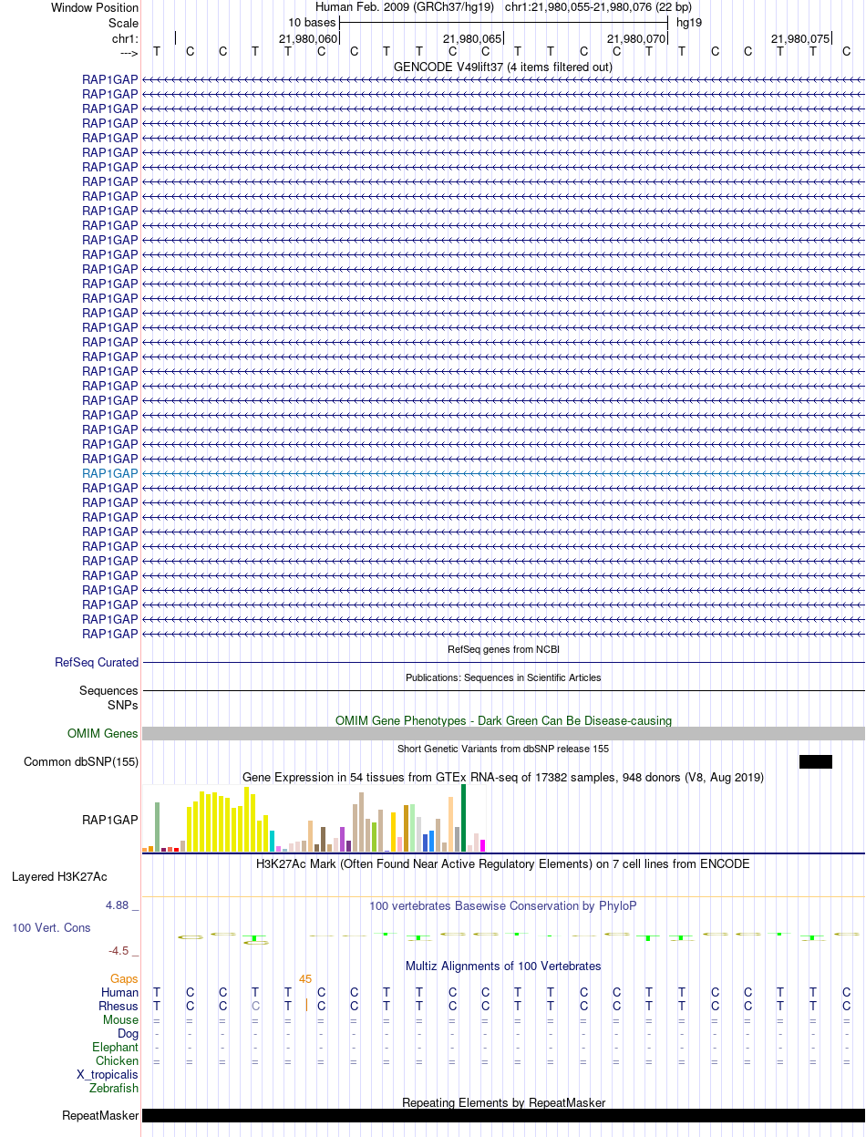Click RAP1GAP label beside GTEx bar chart

click(110, 820)
